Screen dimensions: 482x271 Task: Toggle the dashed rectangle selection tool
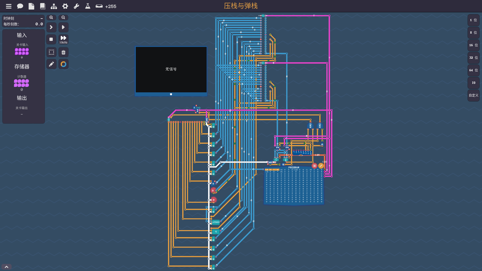click(x=51, y=52)
